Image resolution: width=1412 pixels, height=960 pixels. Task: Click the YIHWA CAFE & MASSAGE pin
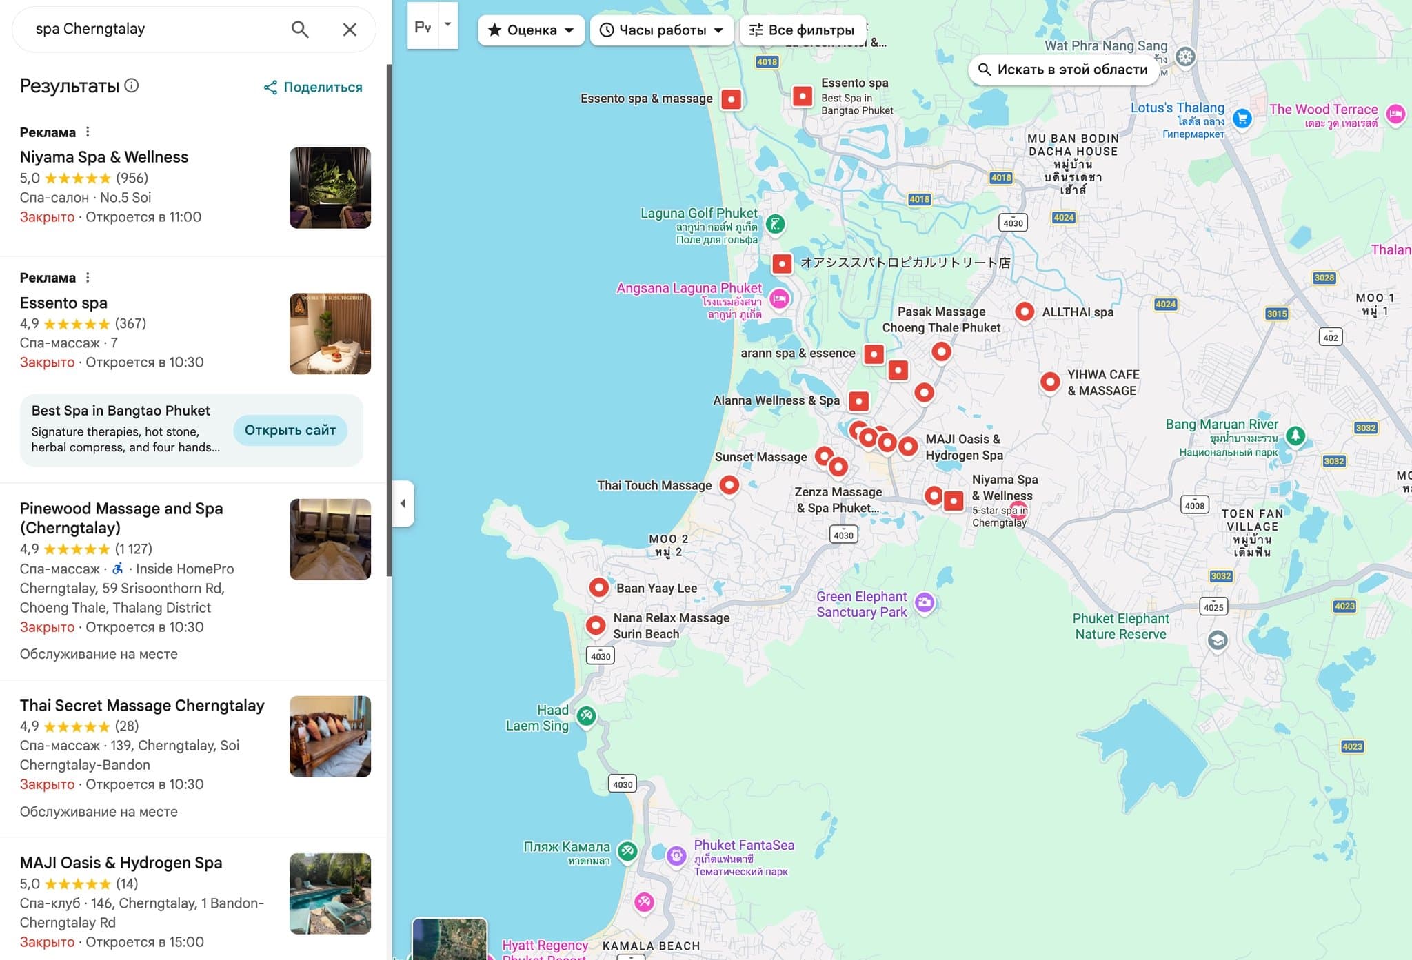[1050, 381]
